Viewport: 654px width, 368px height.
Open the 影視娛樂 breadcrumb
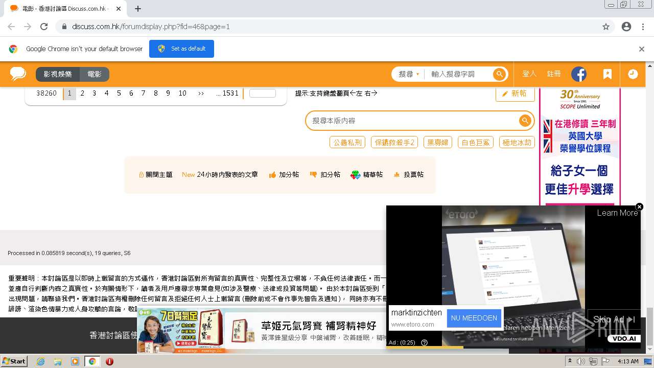[x=58, y=74]
